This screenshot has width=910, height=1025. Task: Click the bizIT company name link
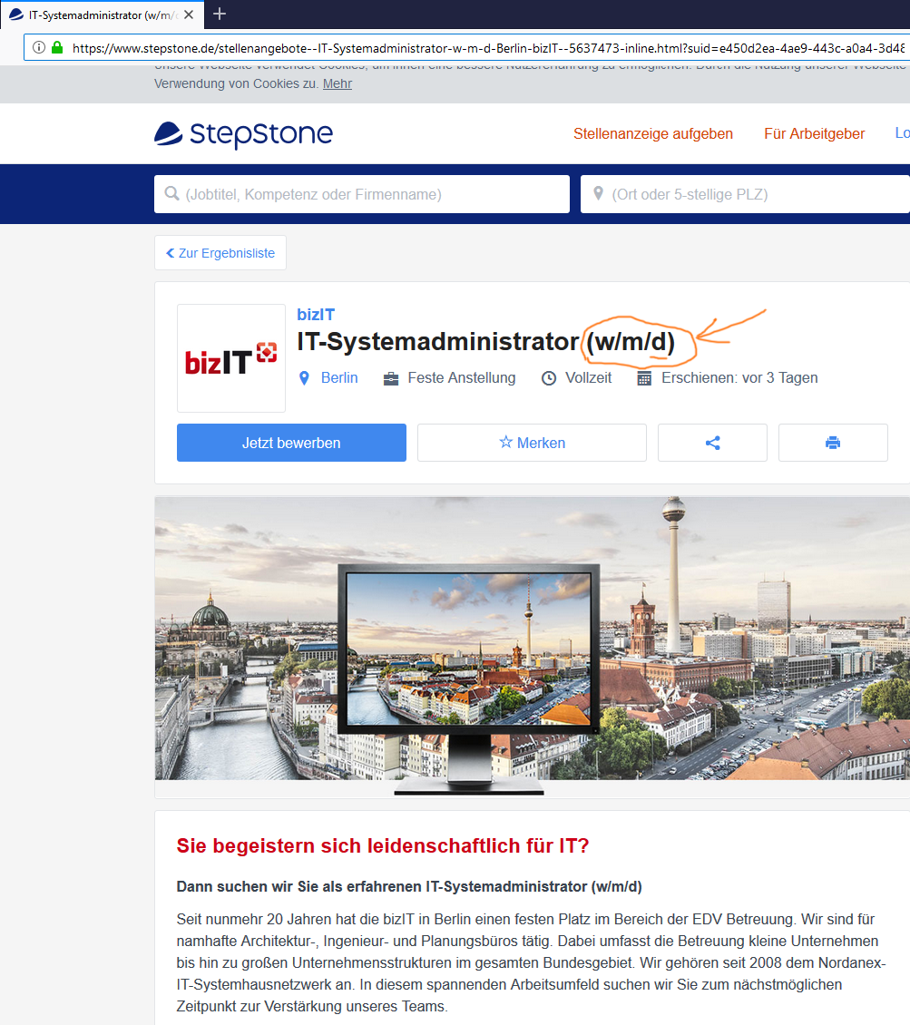[x=316, y=315]
